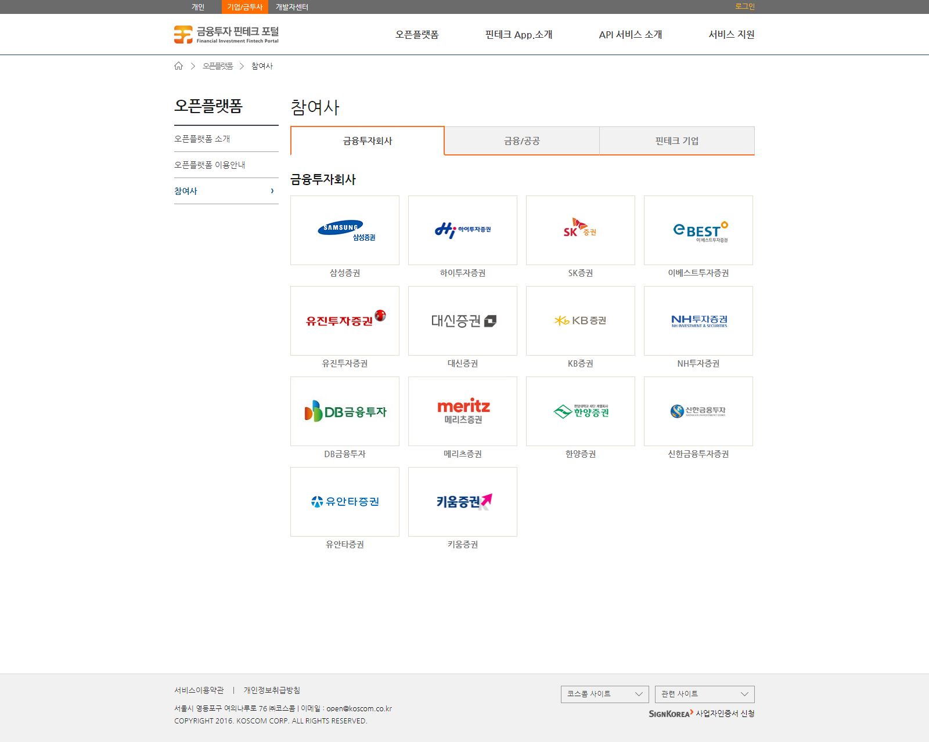Open the 개인정보취급방침 footer link
929x742 pixels.
click(x=272, y=690)
